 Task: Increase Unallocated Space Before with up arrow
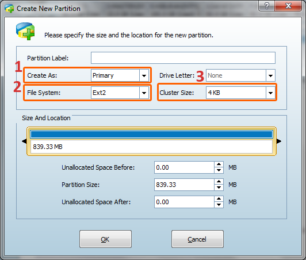tap(219, 165)
